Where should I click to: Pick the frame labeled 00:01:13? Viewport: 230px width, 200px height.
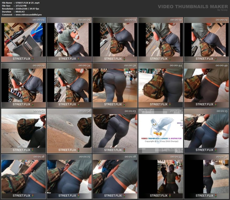pyautogui.click(x=206, y=131)
